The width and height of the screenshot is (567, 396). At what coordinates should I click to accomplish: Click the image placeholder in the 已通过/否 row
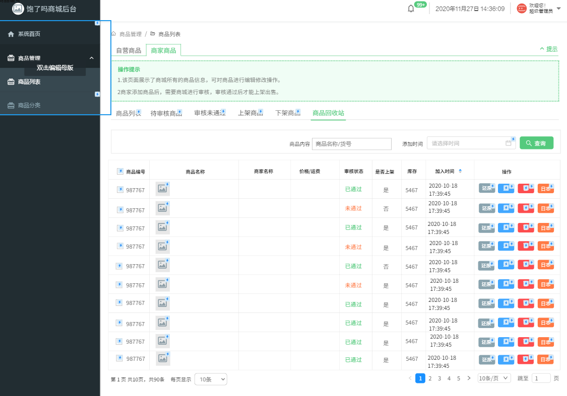pyautogui.click(x=162, y=265)
